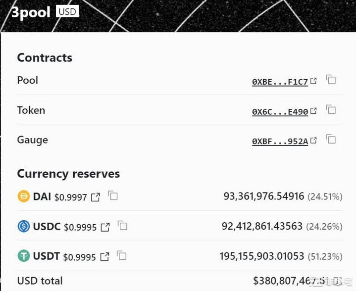Image resolution: width=356 pixels, height=291 pixels.
Task: Click the USDT reserve balance amount
Action: [262, 256]
